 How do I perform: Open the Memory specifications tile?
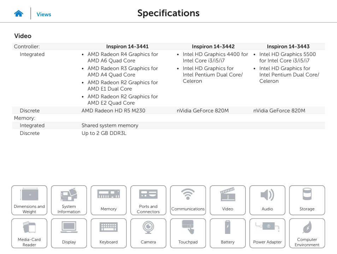coord(108,200)
